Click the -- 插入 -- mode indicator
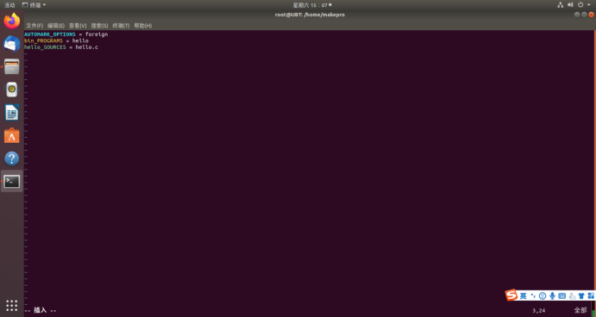Screen dimensions: 596x317 click(x=41, y=310)
